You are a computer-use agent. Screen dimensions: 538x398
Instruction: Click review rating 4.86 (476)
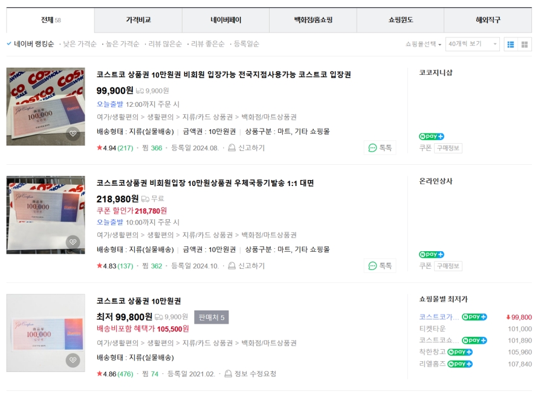coord(115,374)
